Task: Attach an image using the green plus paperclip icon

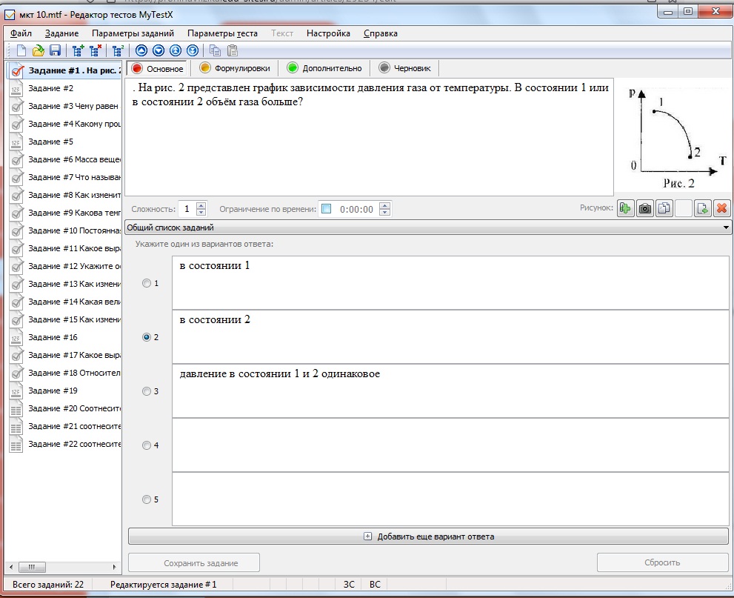Action: [x=626, y=208]
